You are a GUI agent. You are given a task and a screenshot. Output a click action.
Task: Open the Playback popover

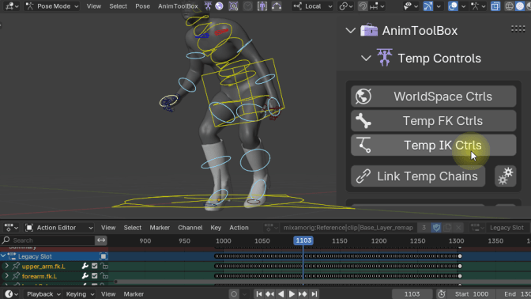43,294
